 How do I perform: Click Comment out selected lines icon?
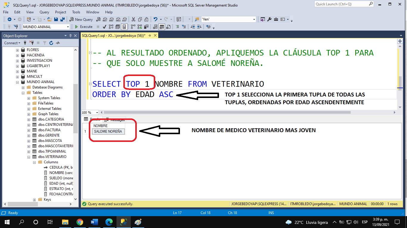click(x=177, y=27)
